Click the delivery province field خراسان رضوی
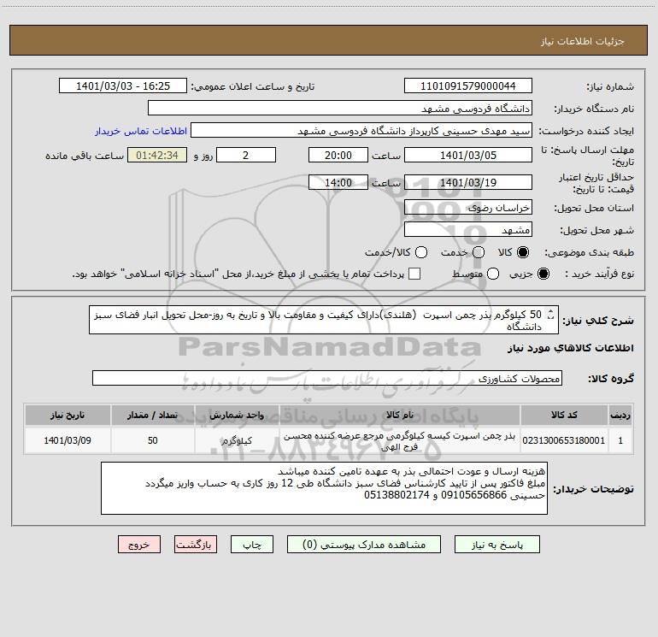The width and height of the screenshot is (658, 637). point(468,207)
